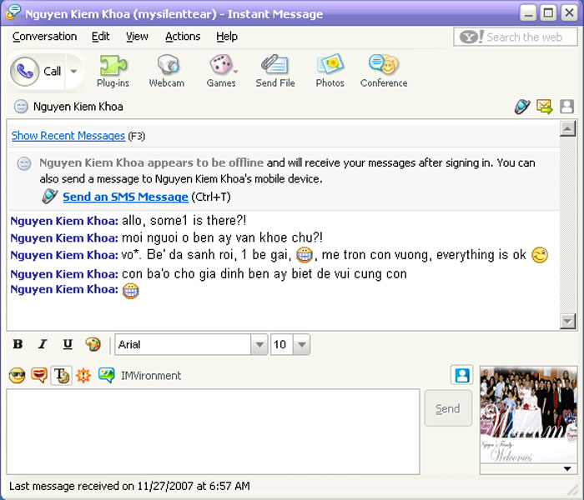Click the SMS phone icon beside contact name
Screen dimensions: 584x500
522,107
